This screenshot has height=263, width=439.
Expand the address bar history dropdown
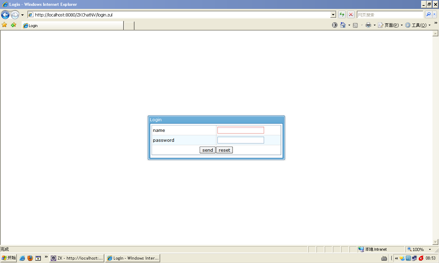tap(333, 15)
